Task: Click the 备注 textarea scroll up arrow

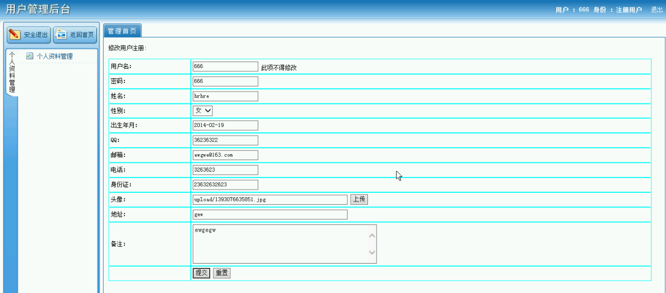Action: coord(372,235)
